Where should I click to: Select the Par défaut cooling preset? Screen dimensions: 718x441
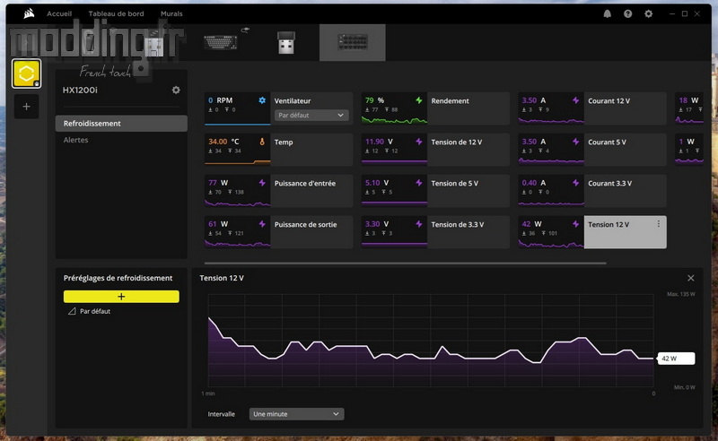coord(95,311)
